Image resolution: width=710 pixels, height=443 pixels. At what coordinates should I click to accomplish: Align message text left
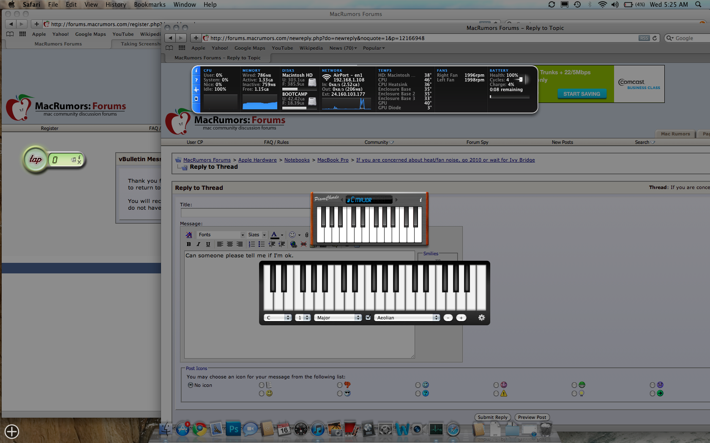[x=220, y=244]
